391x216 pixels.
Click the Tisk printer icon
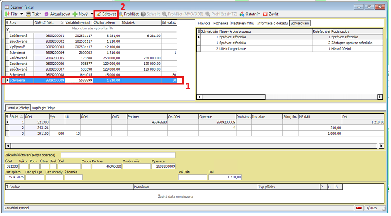28,14
